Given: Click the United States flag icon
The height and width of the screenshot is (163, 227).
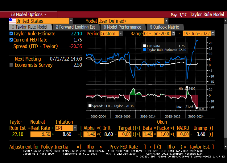Looking at the screenshot, I should pos(12,21).
